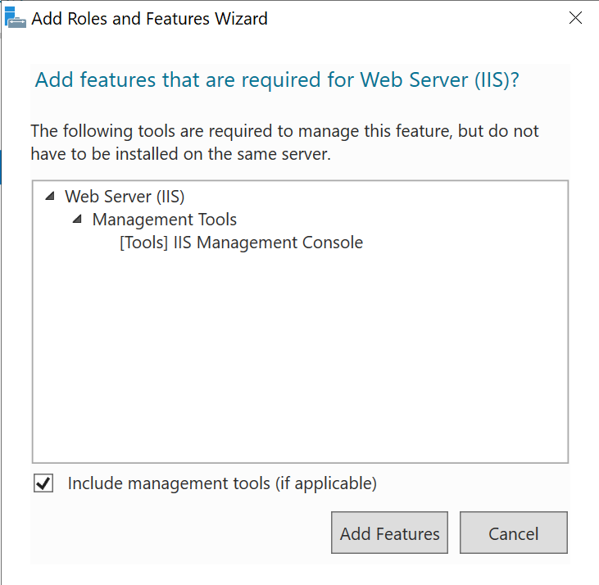Collapse the Management Tools node arrow

pyautogui.click(x=78, y=220)
